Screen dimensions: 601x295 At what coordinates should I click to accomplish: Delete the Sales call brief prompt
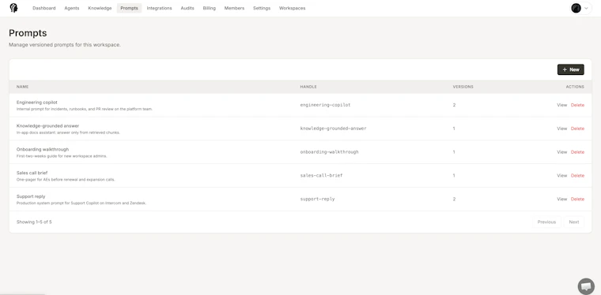coord(577,175)
